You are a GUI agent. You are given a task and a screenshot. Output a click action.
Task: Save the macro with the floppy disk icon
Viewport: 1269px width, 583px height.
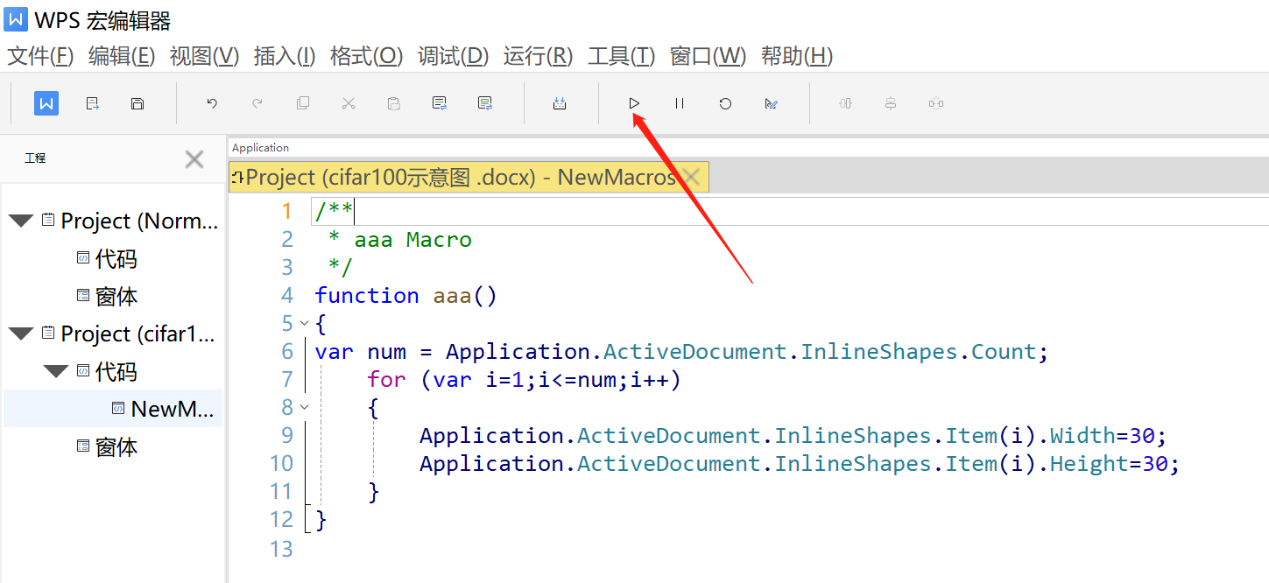coord(137,103)
